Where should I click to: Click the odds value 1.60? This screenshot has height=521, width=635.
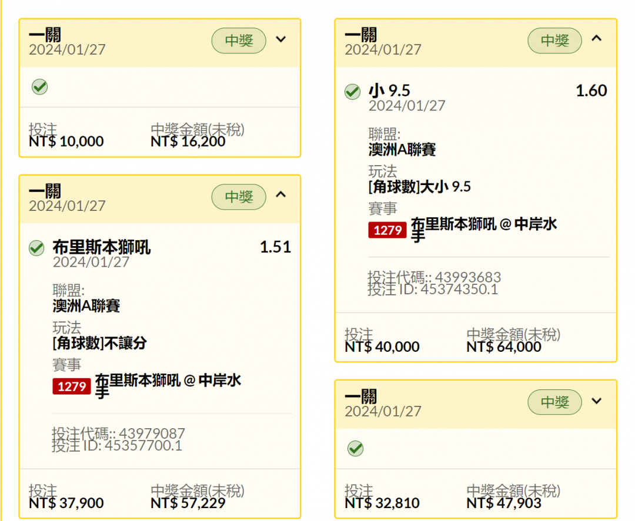tap(591, 90)
